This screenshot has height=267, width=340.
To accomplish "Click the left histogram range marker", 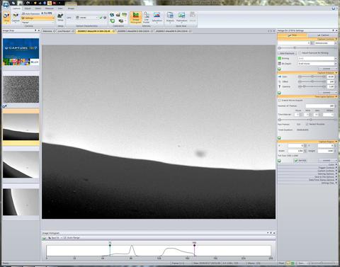I will [110, 245].
